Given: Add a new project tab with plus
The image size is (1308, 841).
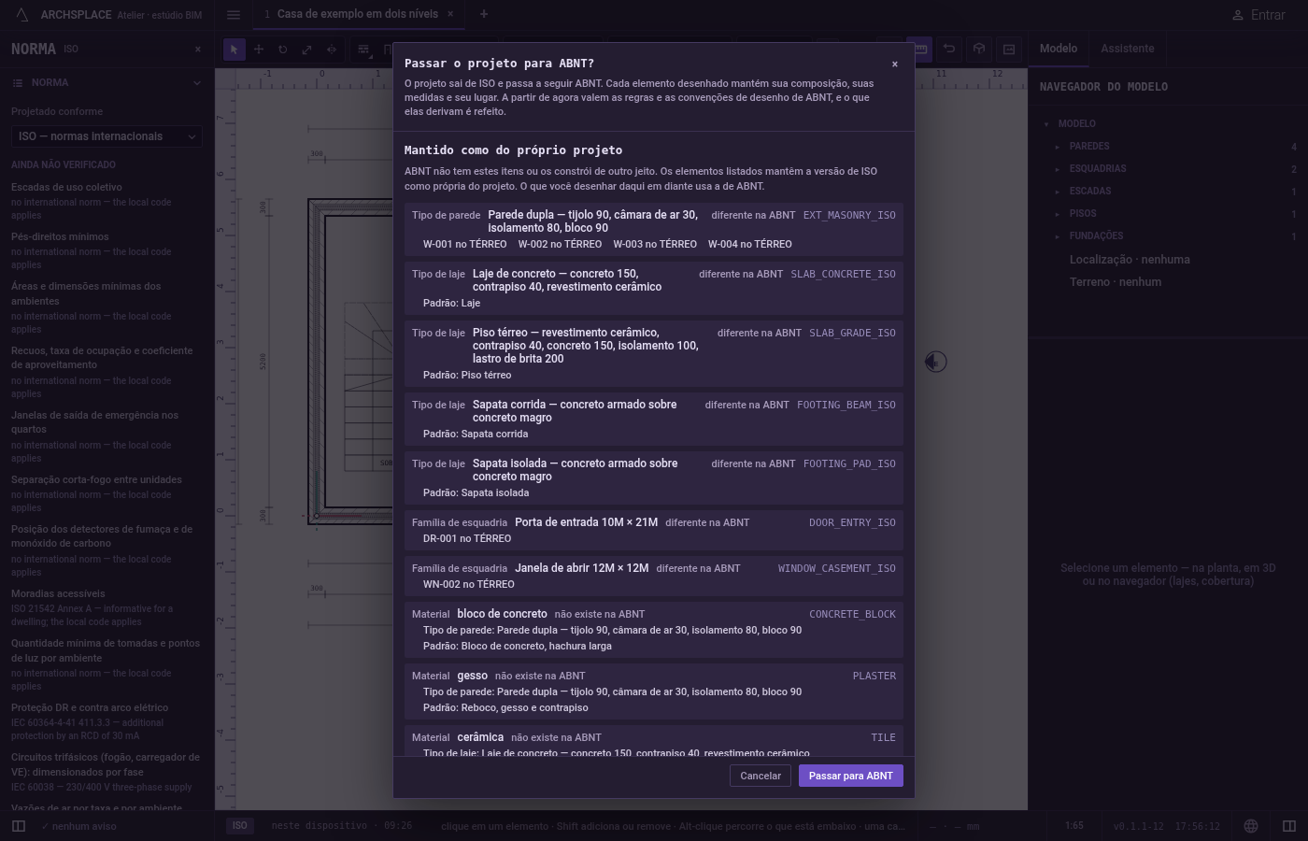Looking at the screenshot, I should [484, 14].
